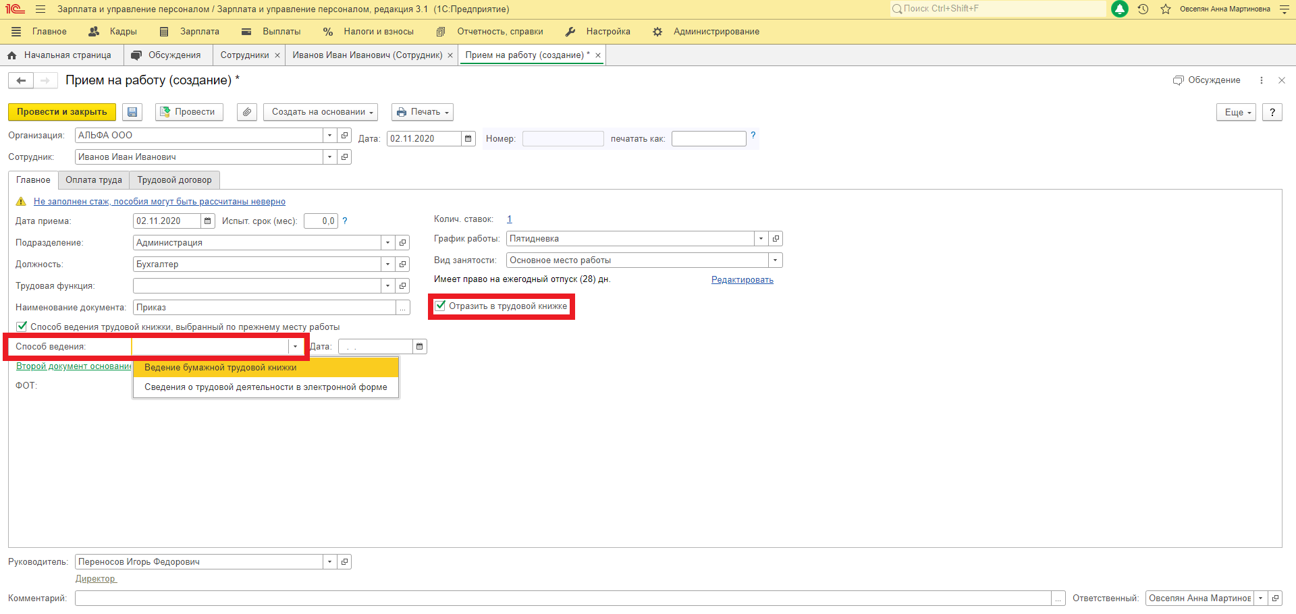
Task: Open the history clock icon in title bar
Action: click(1143, 9)
